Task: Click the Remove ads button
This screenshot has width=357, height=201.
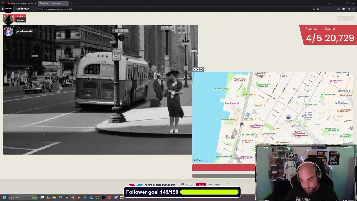Action: point(346,18)
